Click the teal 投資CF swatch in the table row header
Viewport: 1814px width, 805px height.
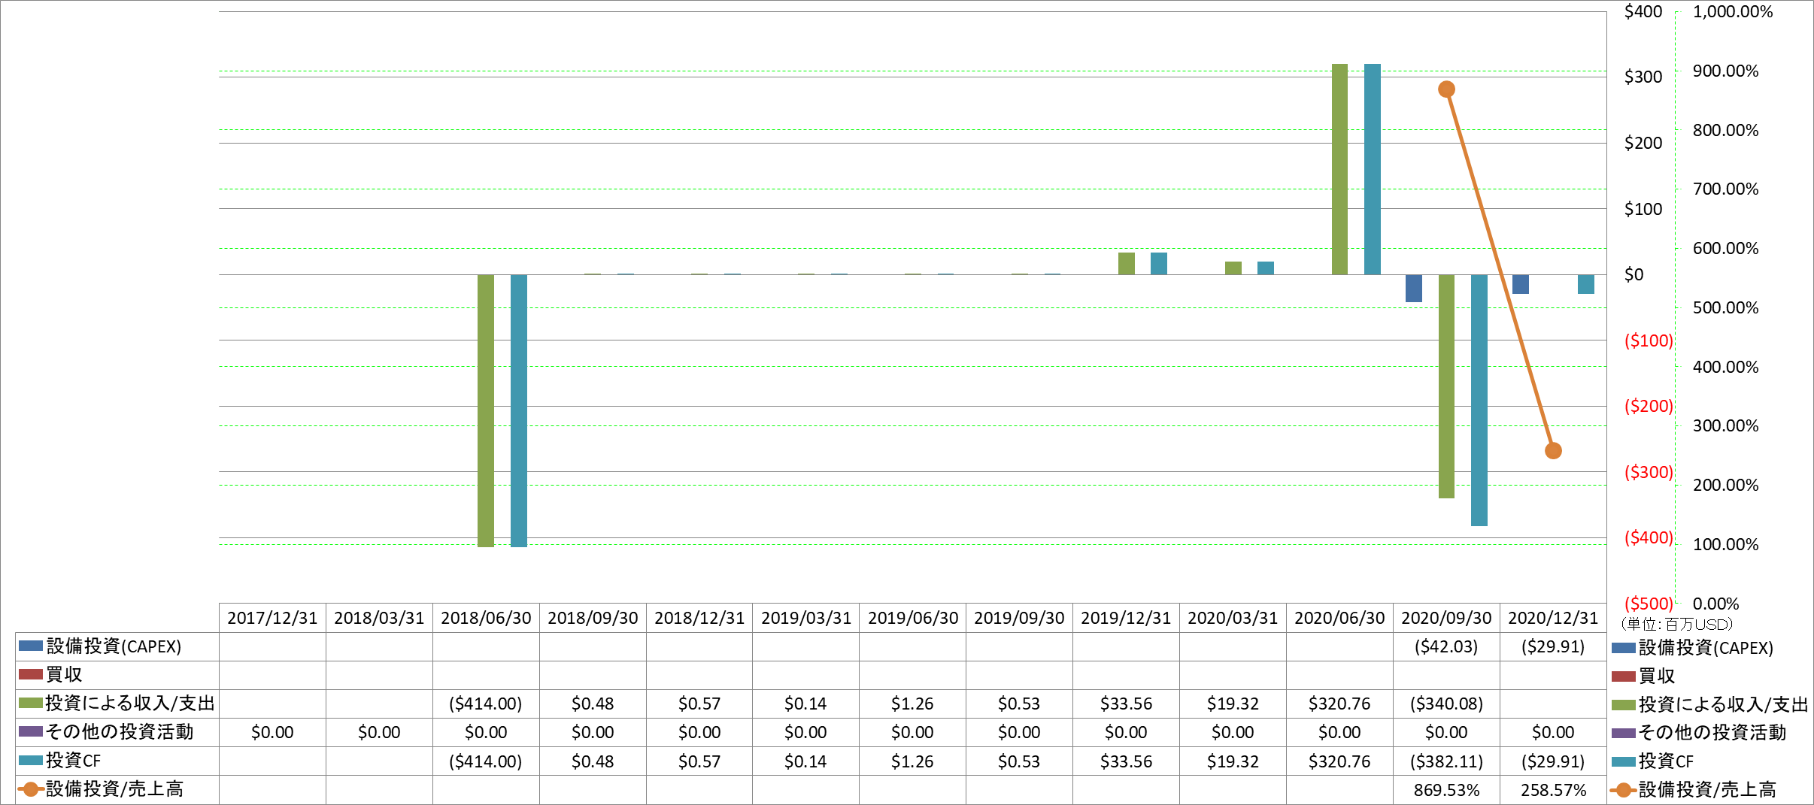(30, 760)
